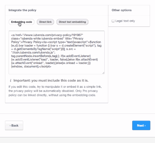Viewport: 155px width, 143px height.
Task: Click empty area below code in textarea
Action: pos(56,71)
